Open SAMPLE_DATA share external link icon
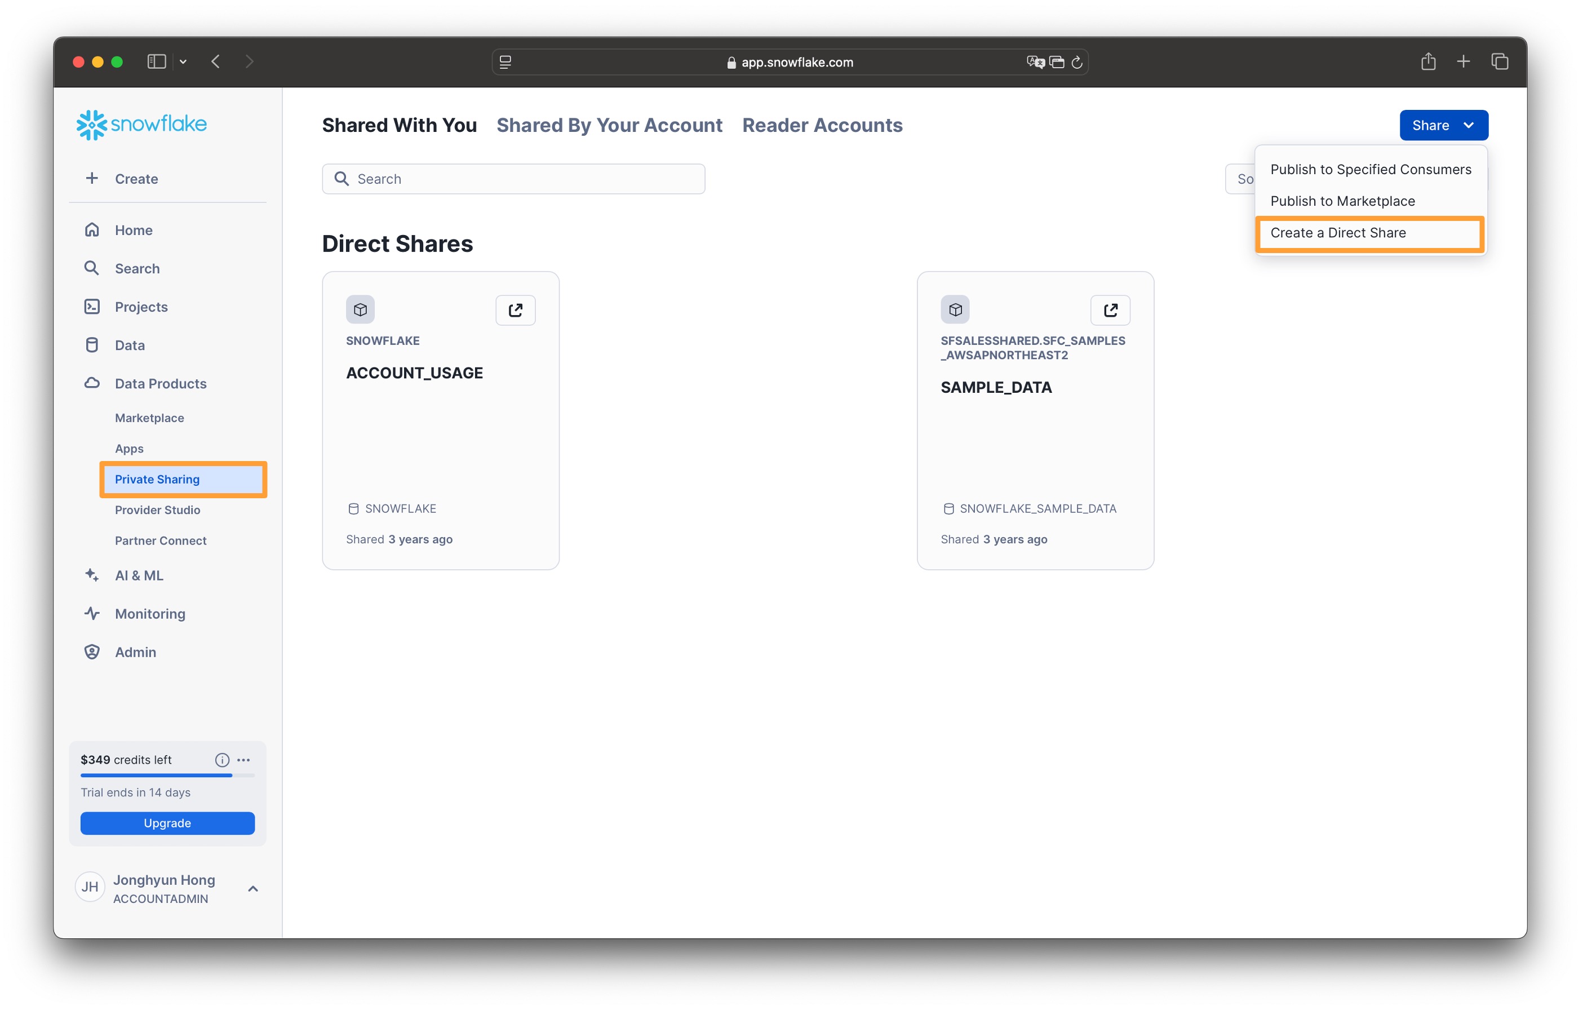Viewport: 1583px width, 1010px height. (1110, 310)
